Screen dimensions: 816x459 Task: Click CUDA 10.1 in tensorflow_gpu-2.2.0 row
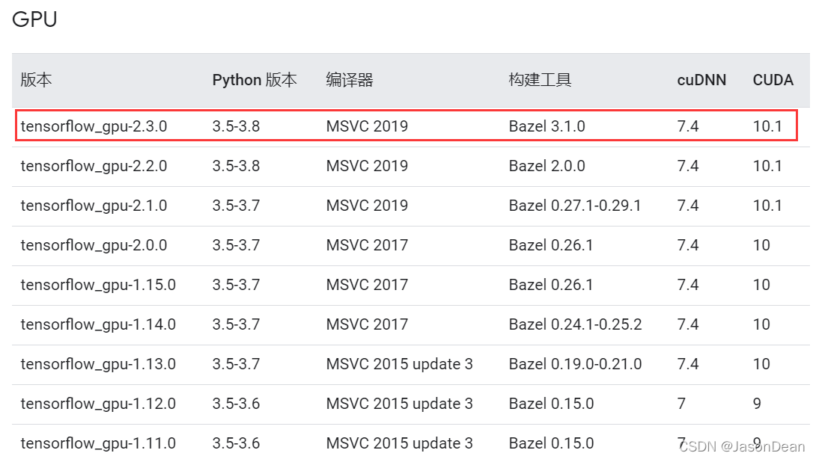pos(767,166)
